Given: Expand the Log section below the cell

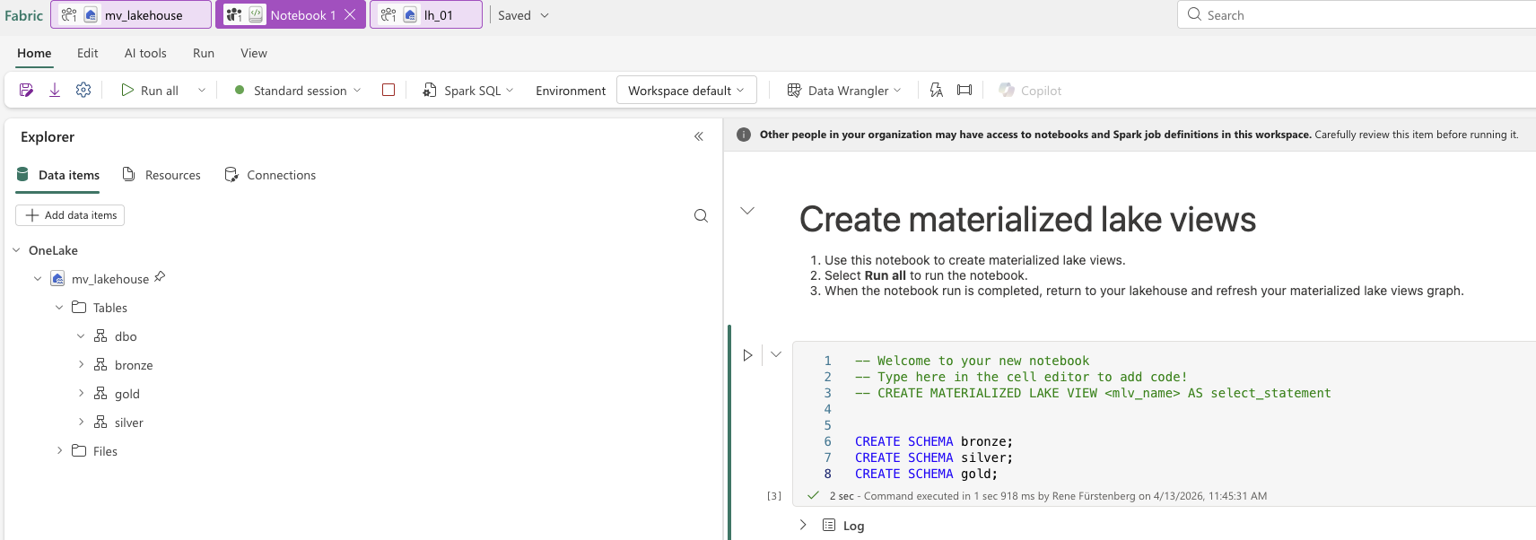Looking at the screenshot, I should tap(803, 525).
